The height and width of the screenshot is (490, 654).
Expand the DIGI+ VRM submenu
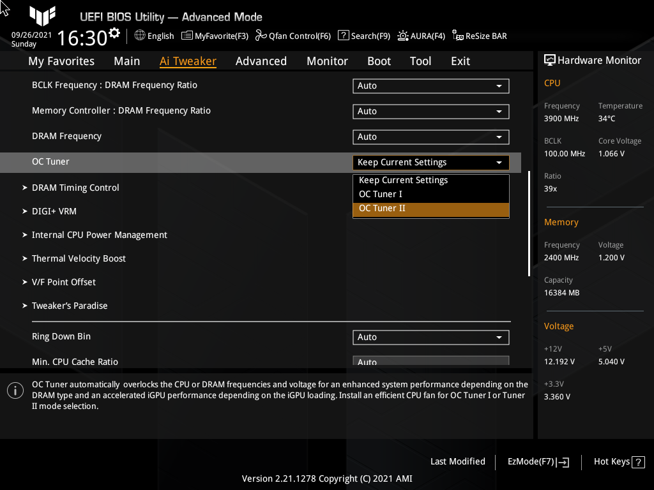pyautogui.click(x=54, y=211)
